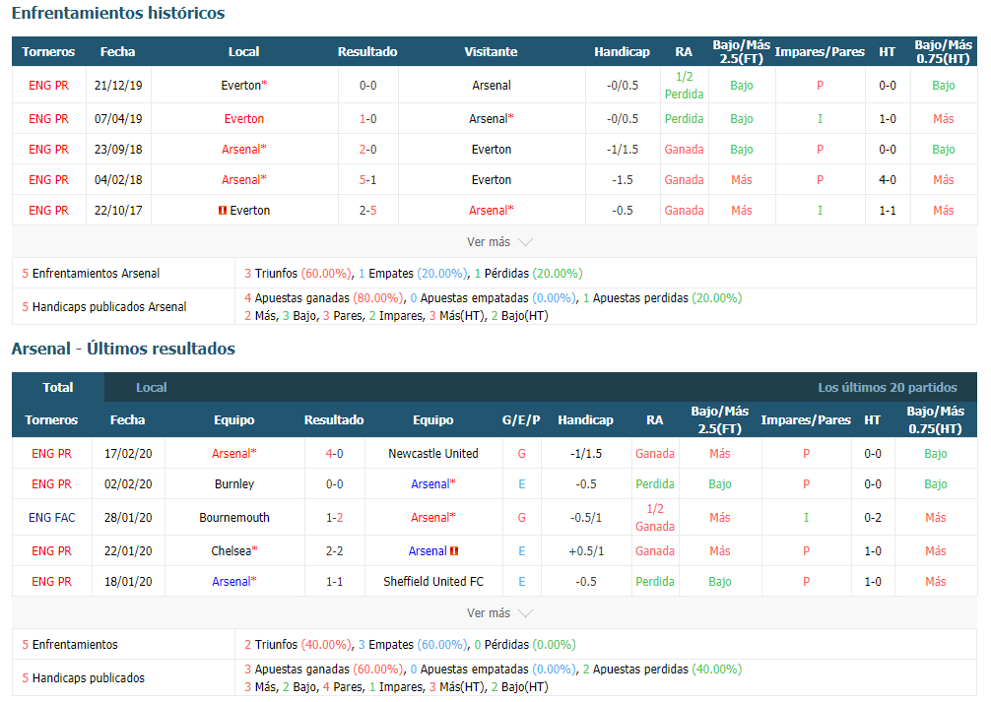This screenshot has height=702, width=991.
Task: Switch to the Local tab
Action: pyautogui.click(x=151, y=387)
